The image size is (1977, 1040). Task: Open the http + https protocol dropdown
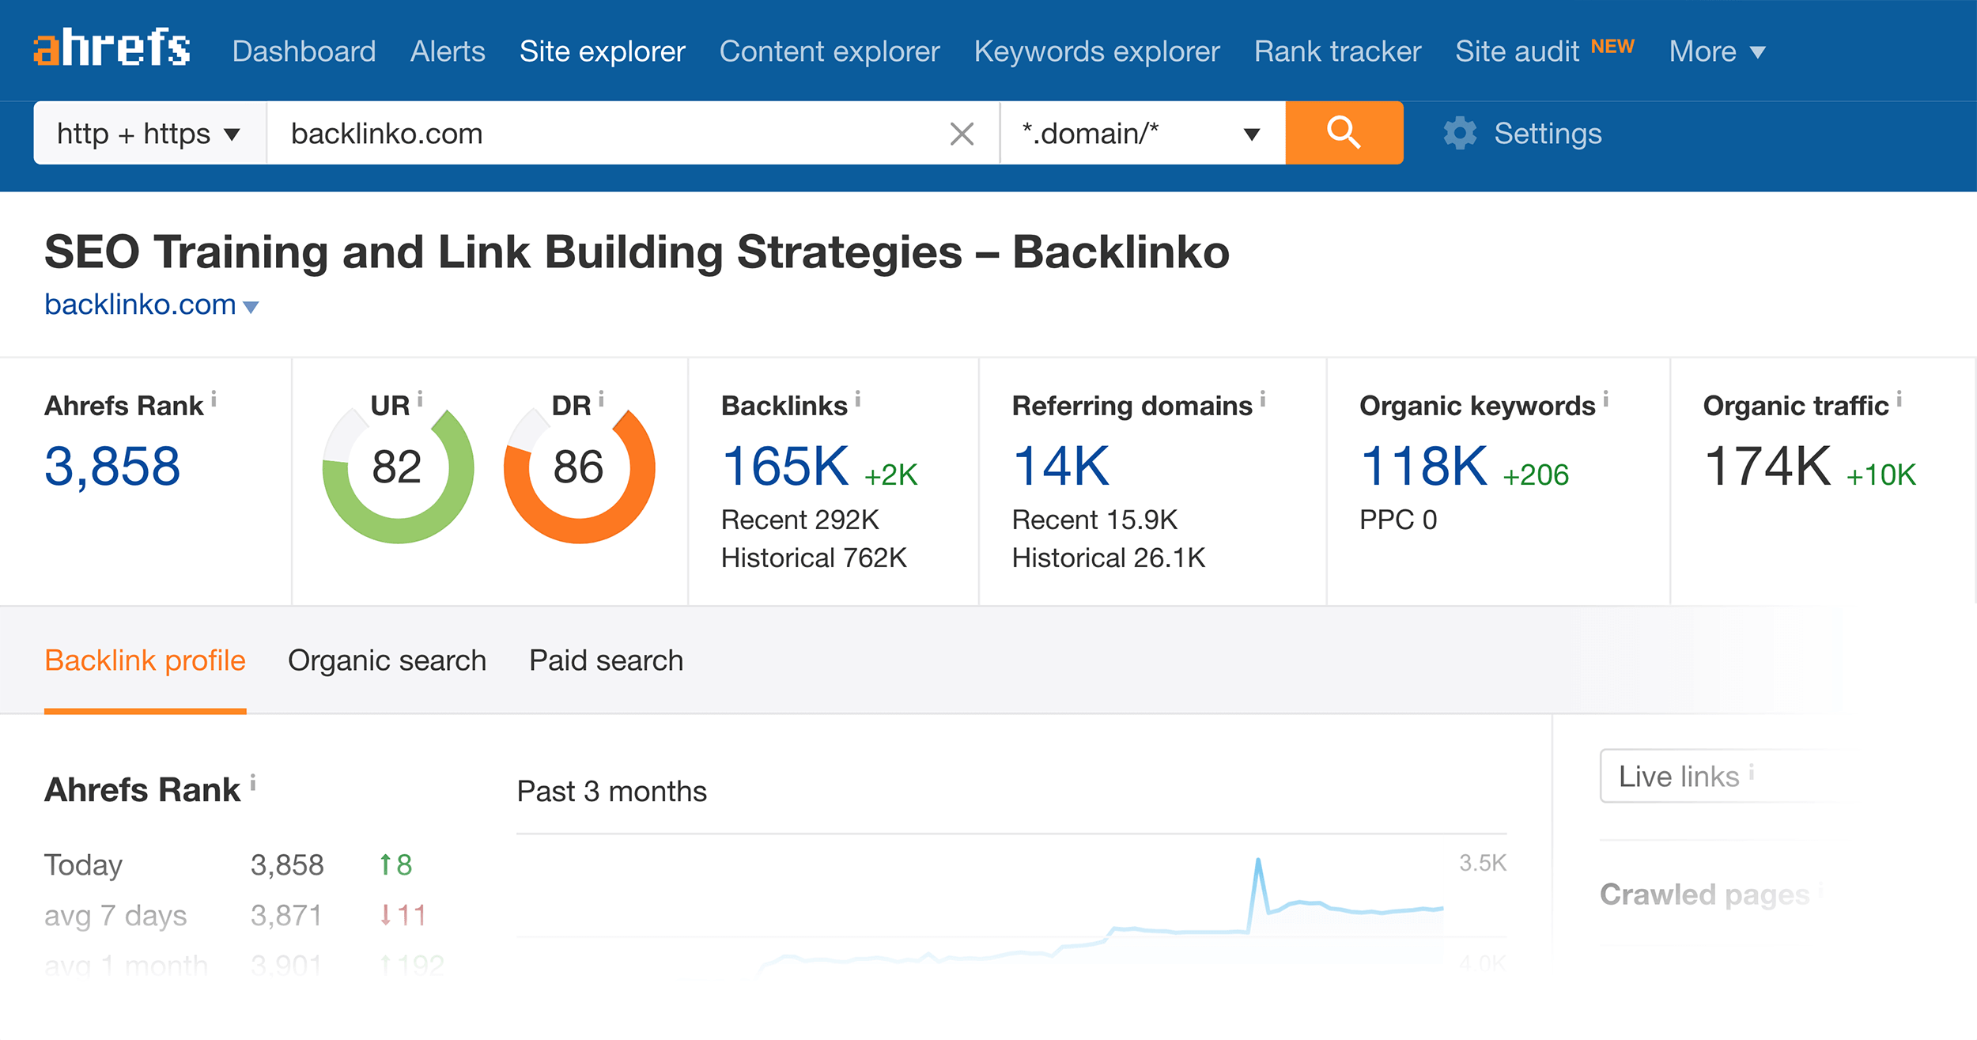[x=149, y=133]
